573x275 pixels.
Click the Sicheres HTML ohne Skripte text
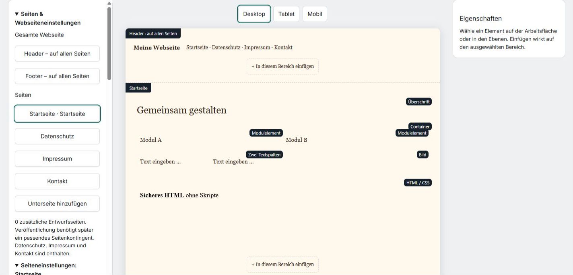click(x=179, y=196)
